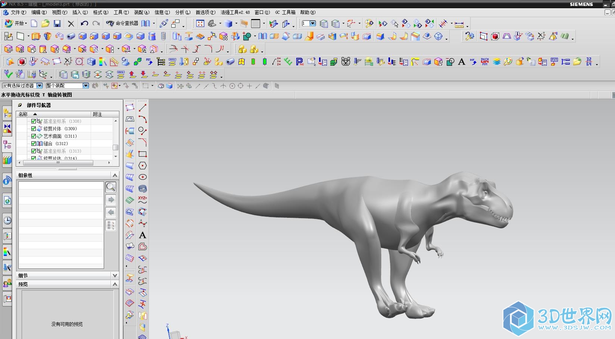Screen dimensions: 615x339
Task: Open the 窗口 (Window) menu
Action: 262,12
